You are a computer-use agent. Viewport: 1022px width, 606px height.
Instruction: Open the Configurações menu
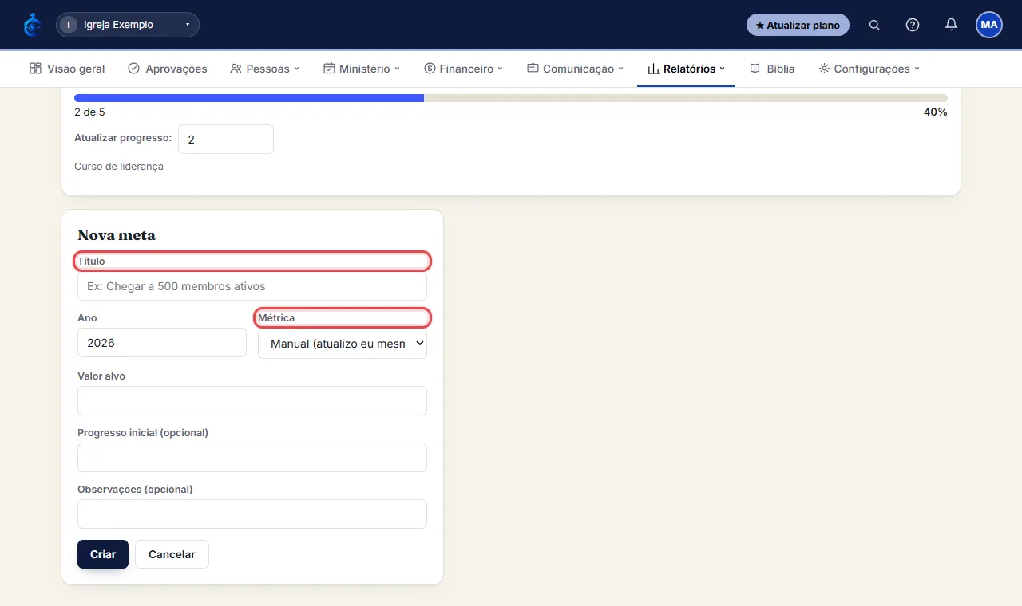tap(869, 69)
